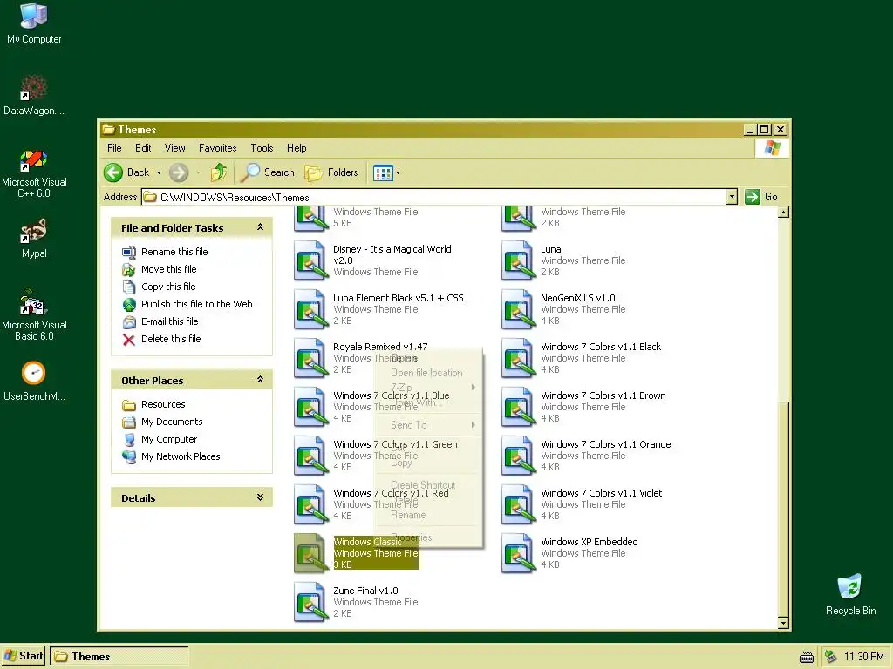Collapse the Other Places panel
The height and width of the screenshot is (669, 893).
260,380
